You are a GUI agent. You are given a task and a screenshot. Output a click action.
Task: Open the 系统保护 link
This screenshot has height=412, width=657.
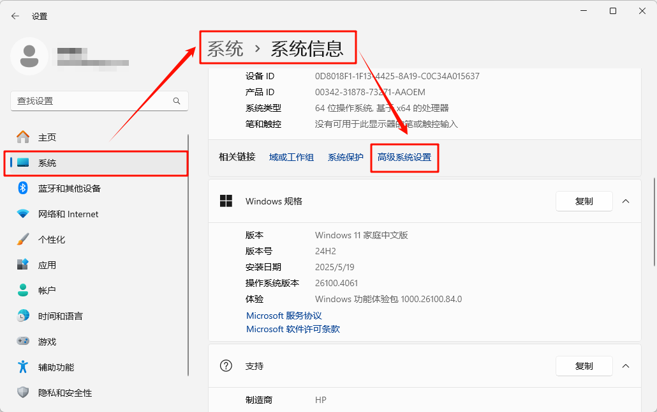pyautogui.click(x=345, y=157)
